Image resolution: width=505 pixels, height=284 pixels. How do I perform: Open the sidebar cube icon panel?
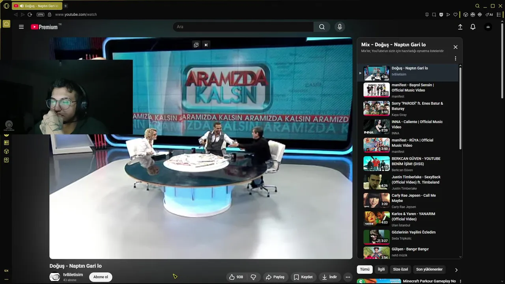(x=6, y=151)
